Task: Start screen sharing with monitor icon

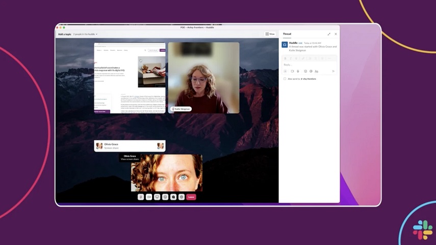Action: [x=157, y=197]
